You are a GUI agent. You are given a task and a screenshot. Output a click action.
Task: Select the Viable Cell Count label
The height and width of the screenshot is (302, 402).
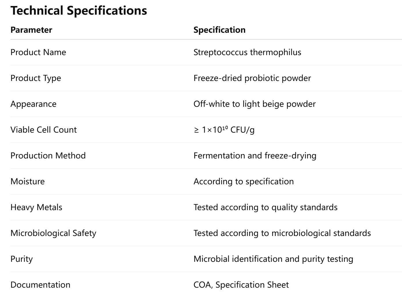click(44, 130)
